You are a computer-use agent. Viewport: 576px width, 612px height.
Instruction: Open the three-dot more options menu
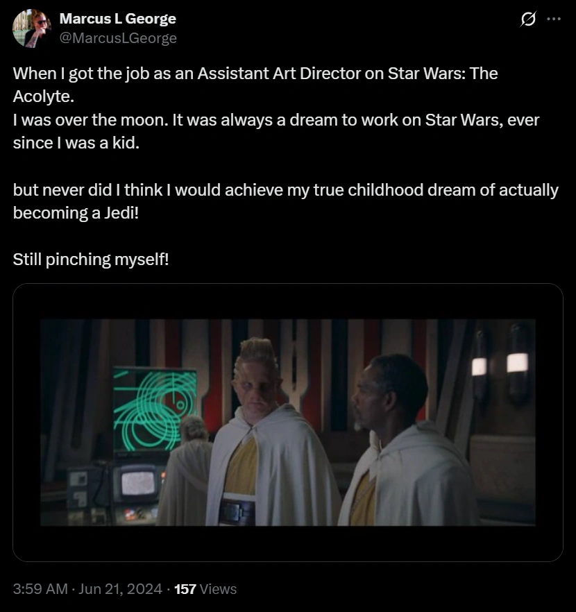click(x=554, y=19)
